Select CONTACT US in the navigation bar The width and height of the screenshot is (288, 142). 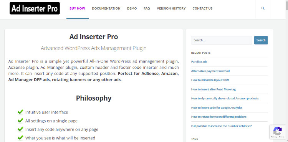[x=202, y=8]
